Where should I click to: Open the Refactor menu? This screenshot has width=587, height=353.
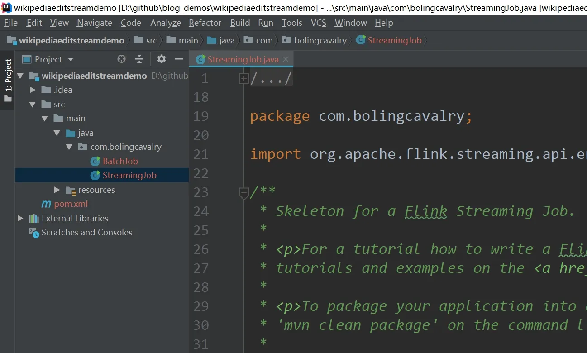click(205, 23)
